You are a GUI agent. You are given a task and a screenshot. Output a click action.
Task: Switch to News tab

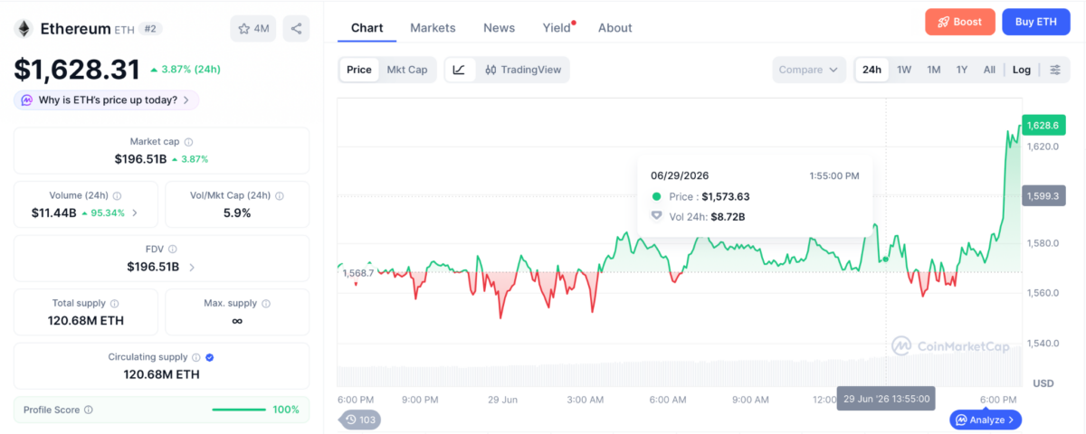coord(499,28)
